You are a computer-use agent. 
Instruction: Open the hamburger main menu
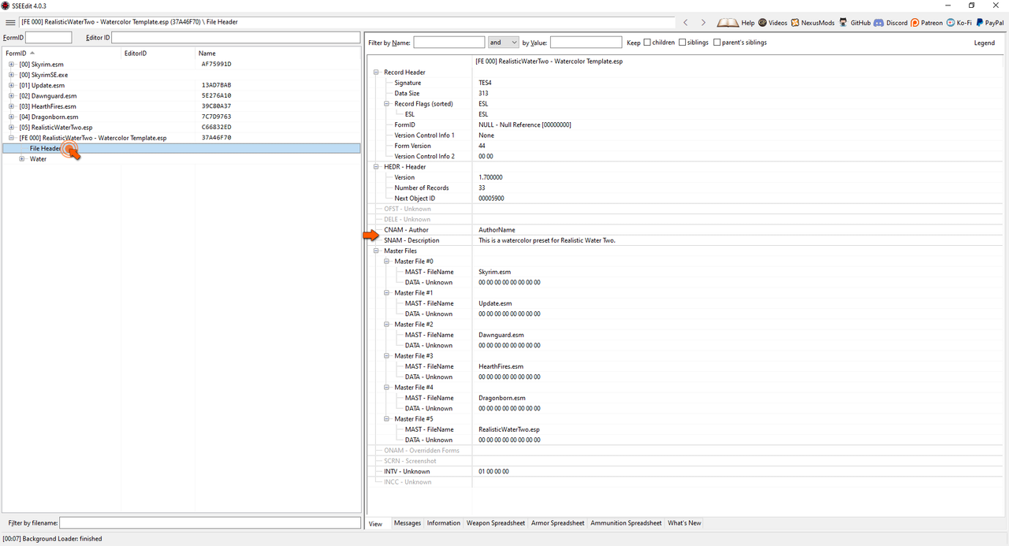pyautogui.click(x=10, y=22)
